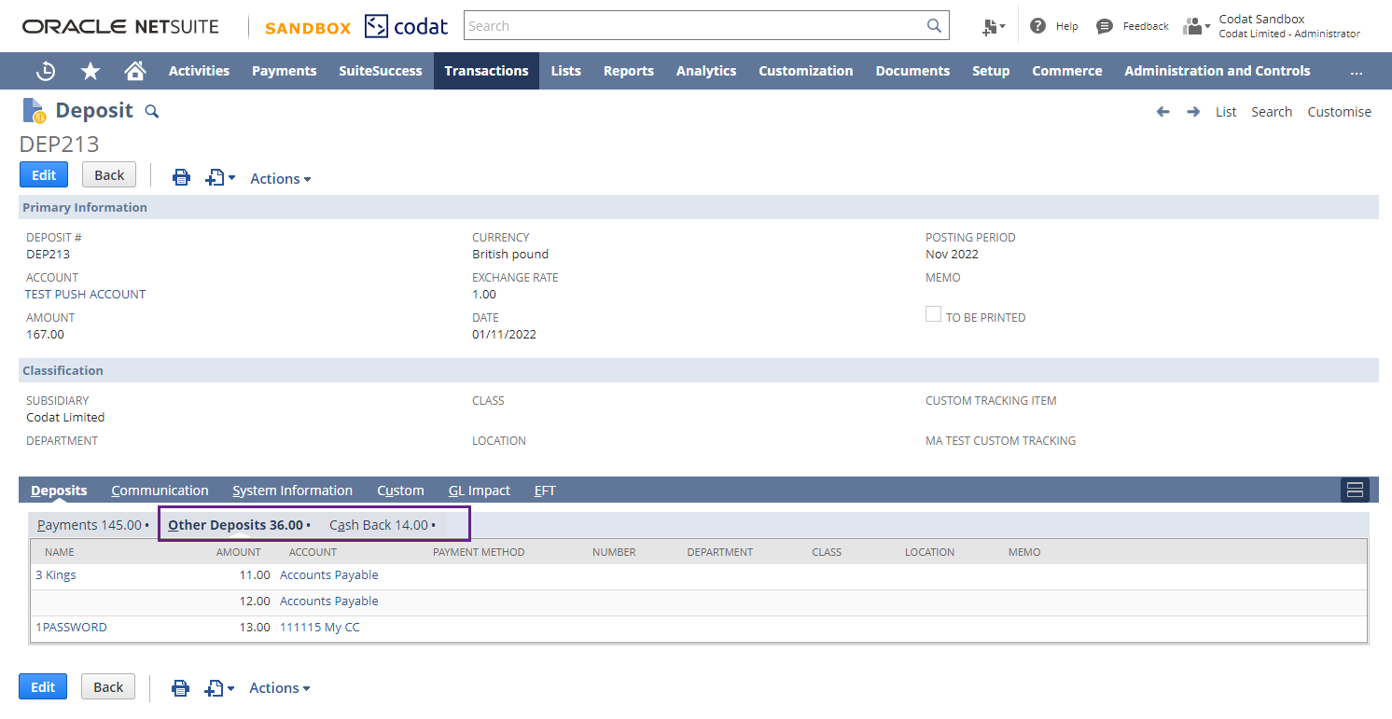Open the shortcuts star icon
This screenshot has width=1392, height=719.
(x=90, y=70)
